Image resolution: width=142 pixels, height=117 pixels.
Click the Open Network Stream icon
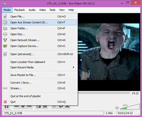click(5, 40)
